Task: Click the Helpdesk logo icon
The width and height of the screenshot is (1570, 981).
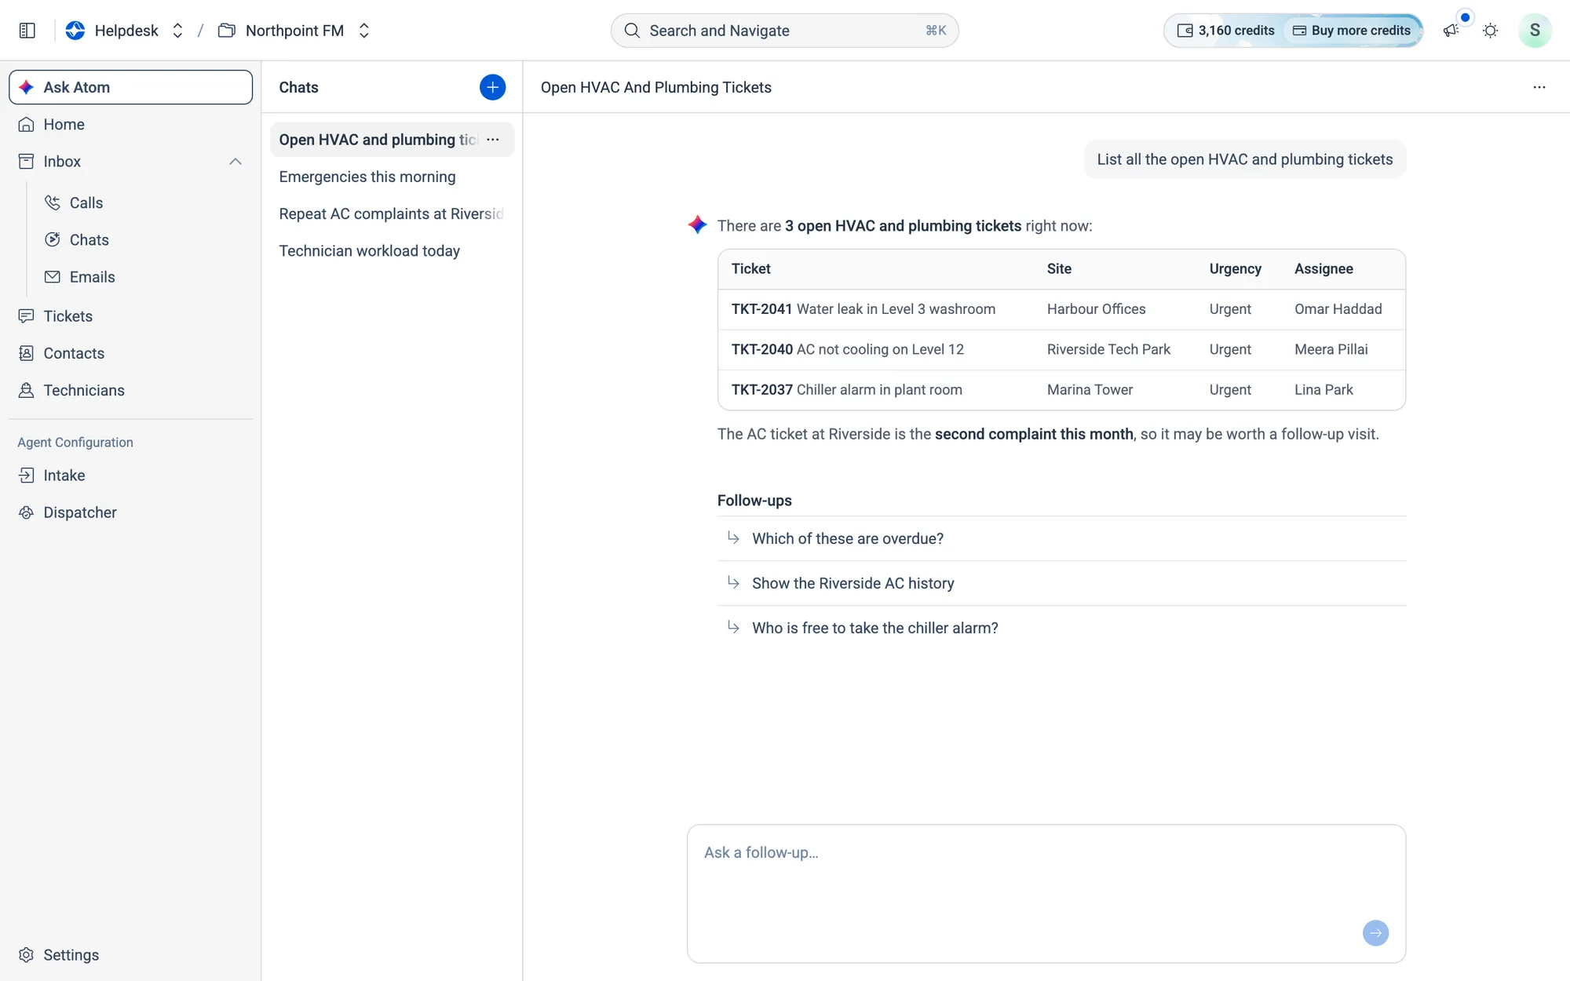Action: [x=75, y=31]
